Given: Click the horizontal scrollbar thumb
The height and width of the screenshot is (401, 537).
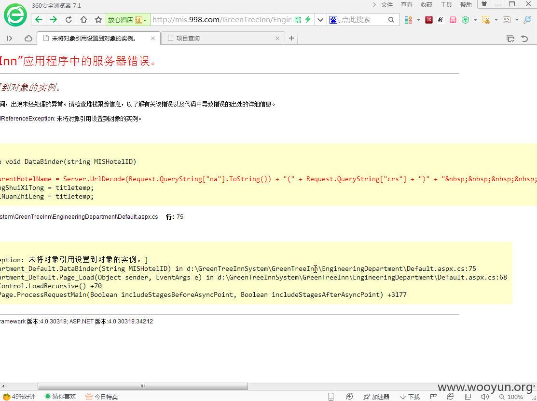Looking at the screenshot, I should [x=143, y=386].
